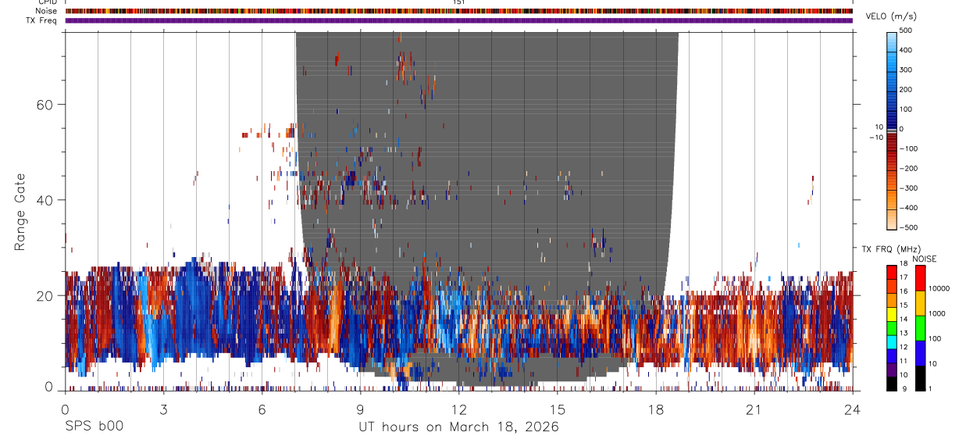This screenshot has height=443, width=959.
Task: Click the 'NOISE' legend label
Action: [924, 259]
